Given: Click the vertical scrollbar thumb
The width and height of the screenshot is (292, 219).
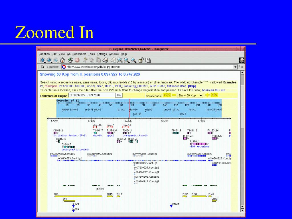Looking at the screenshot, I should click(242, 106).
